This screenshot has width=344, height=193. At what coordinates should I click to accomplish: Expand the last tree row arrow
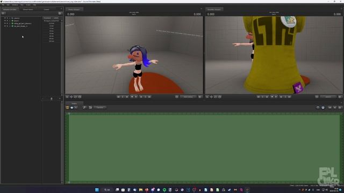click(7, 26)
